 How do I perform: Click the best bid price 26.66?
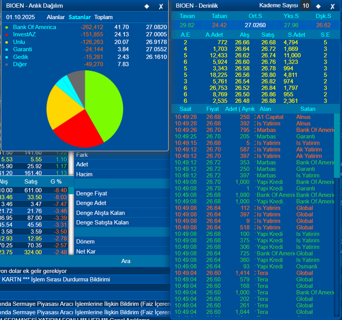tap(242, 42)
